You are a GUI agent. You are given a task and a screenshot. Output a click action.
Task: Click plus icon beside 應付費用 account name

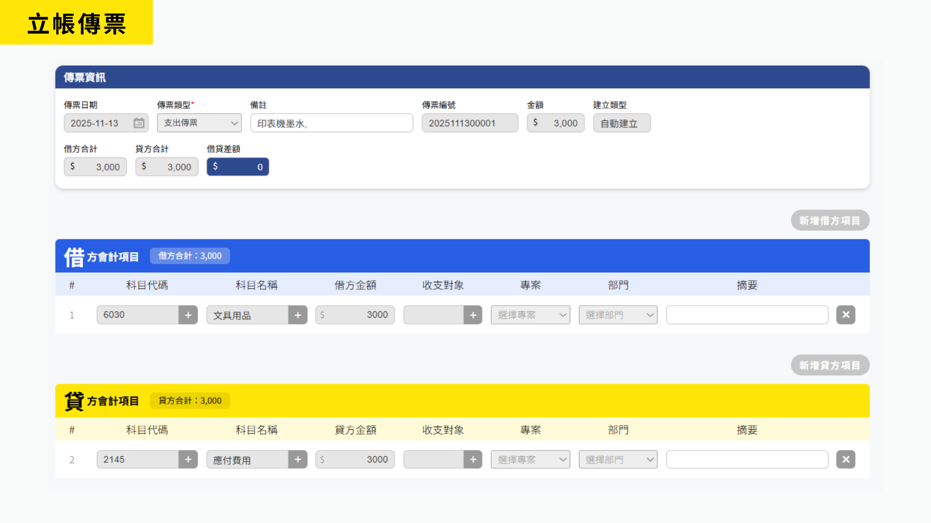click(298, 460)
